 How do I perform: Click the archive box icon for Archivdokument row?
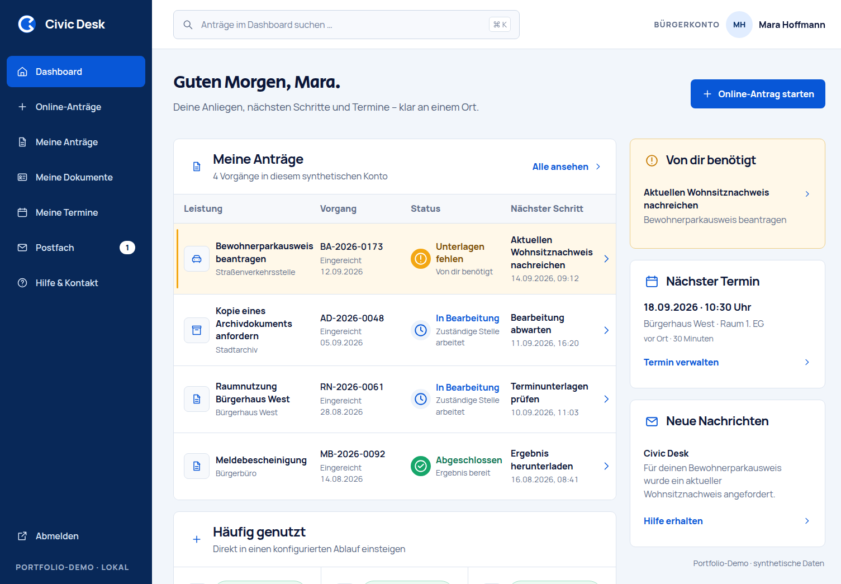pos(197,330)
